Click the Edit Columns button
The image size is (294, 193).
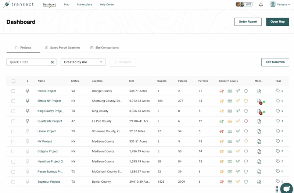(x=275, y=62)
